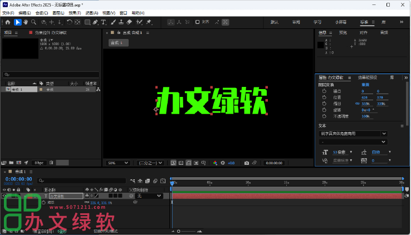Toggle the 缩放 stopwatch in the timeline row

pos(44,203)
